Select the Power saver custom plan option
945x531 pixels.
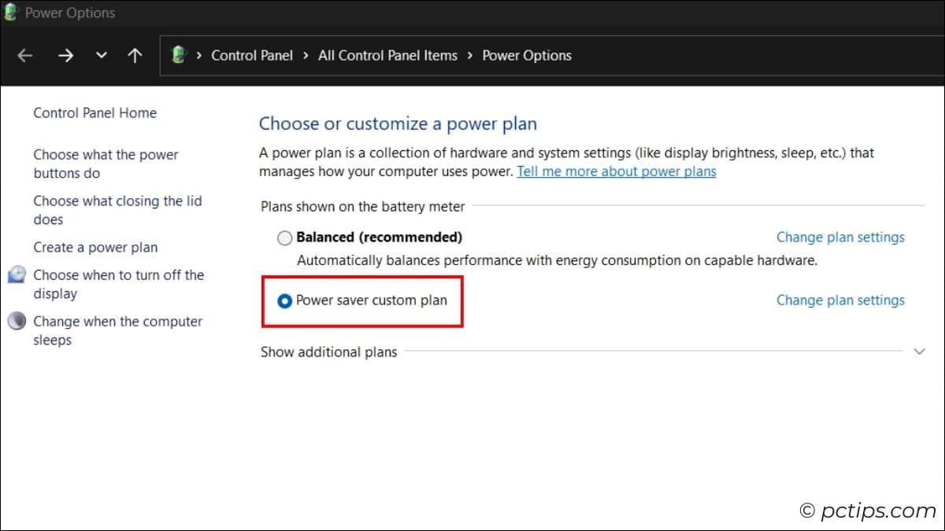pyautogui.click(x=284, y=301)
